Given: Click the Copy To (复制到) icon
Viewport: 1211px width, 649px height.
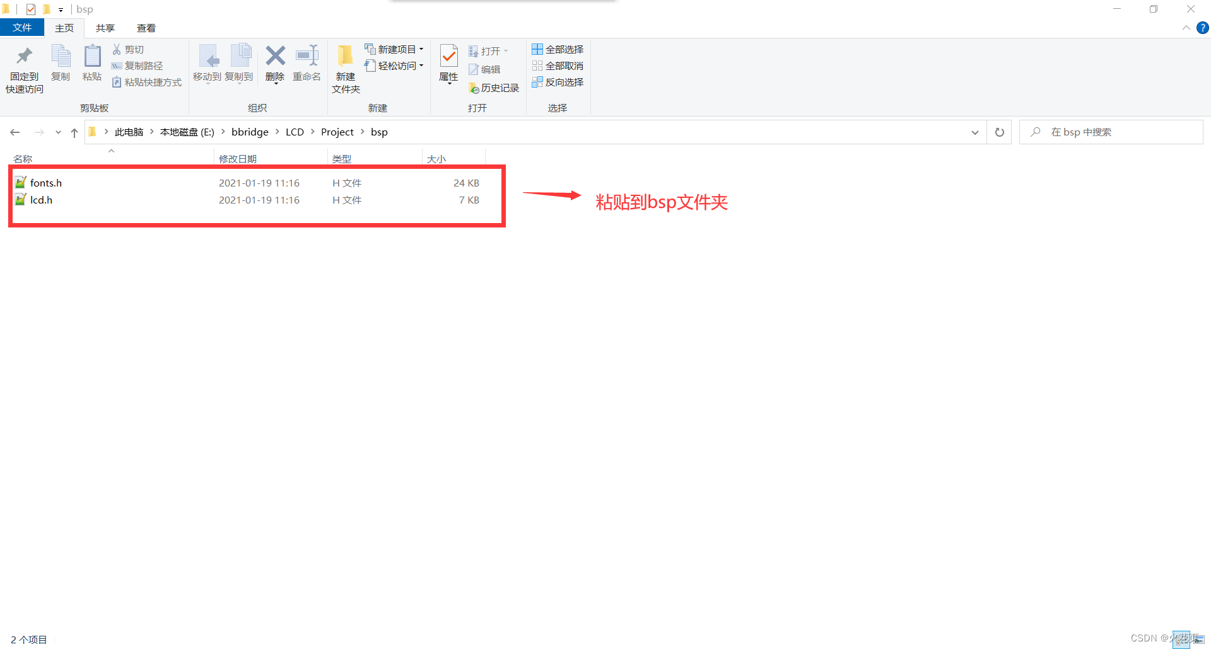Looking at the screenshot, I should tap(240, 56).
